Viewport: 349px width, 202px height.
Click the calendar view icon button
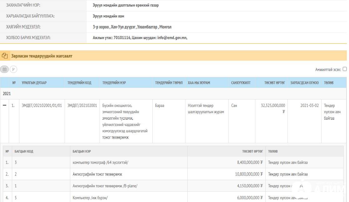(4, 69)
